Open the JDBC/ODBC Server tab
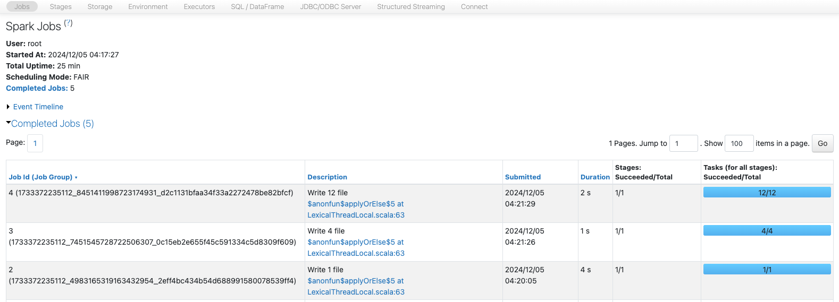 tap(331, 6)
